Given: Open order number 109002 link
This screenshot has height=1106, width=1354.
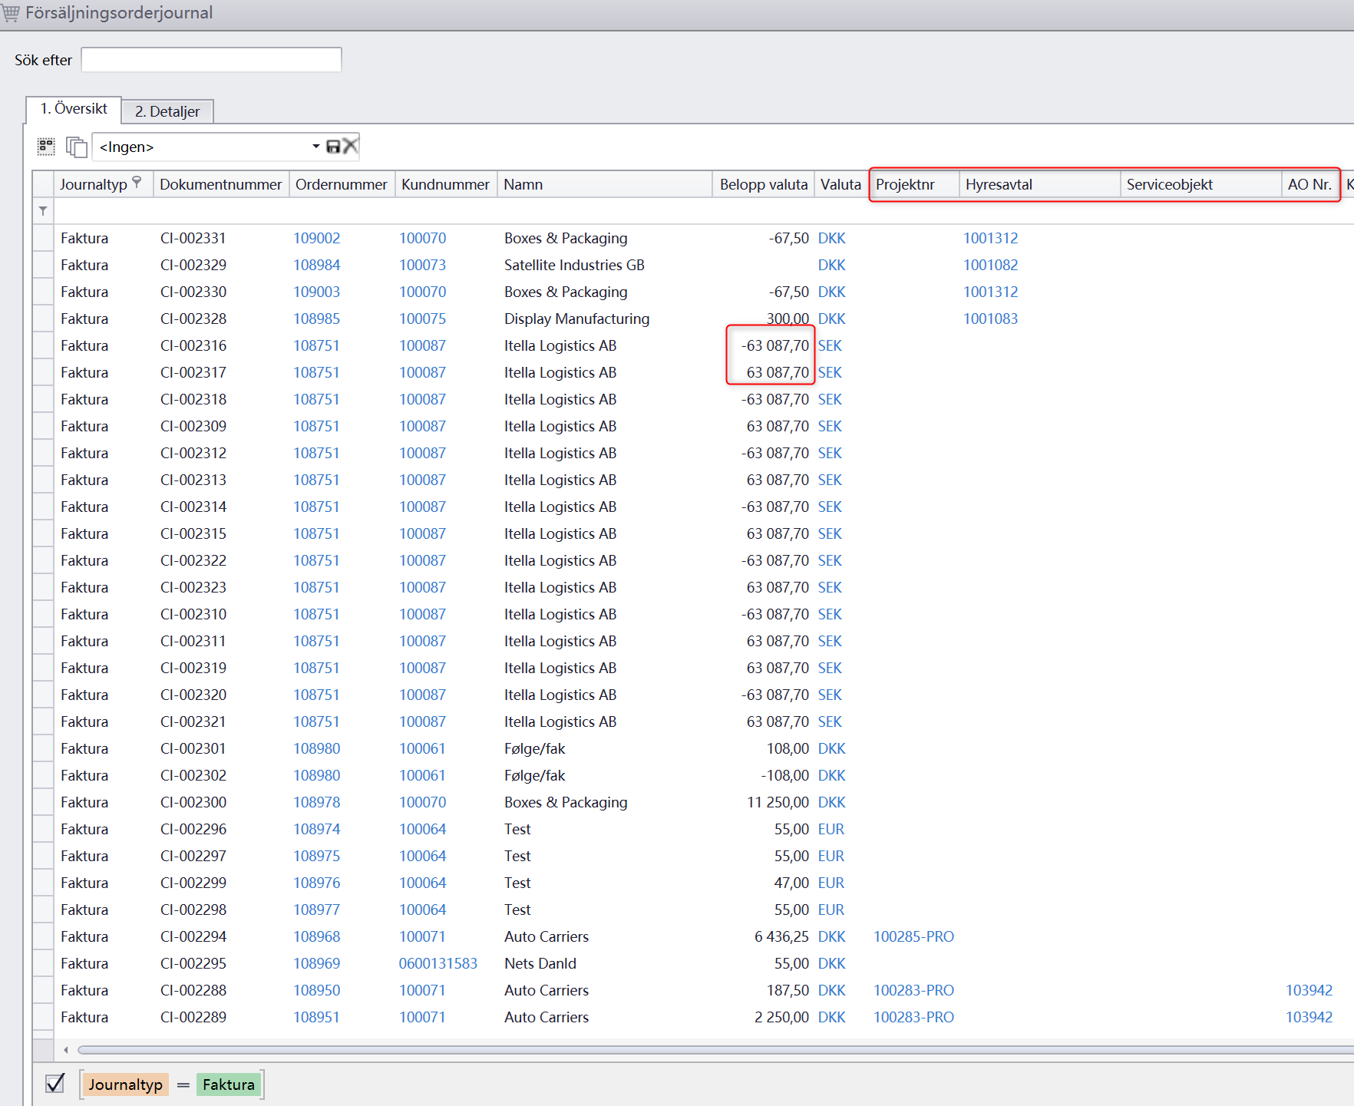Looking at the screenshot, I should click(317, 238).
